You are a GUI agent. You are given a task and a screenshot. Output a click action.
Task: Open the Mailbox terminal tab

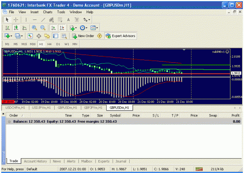[87, 161]
